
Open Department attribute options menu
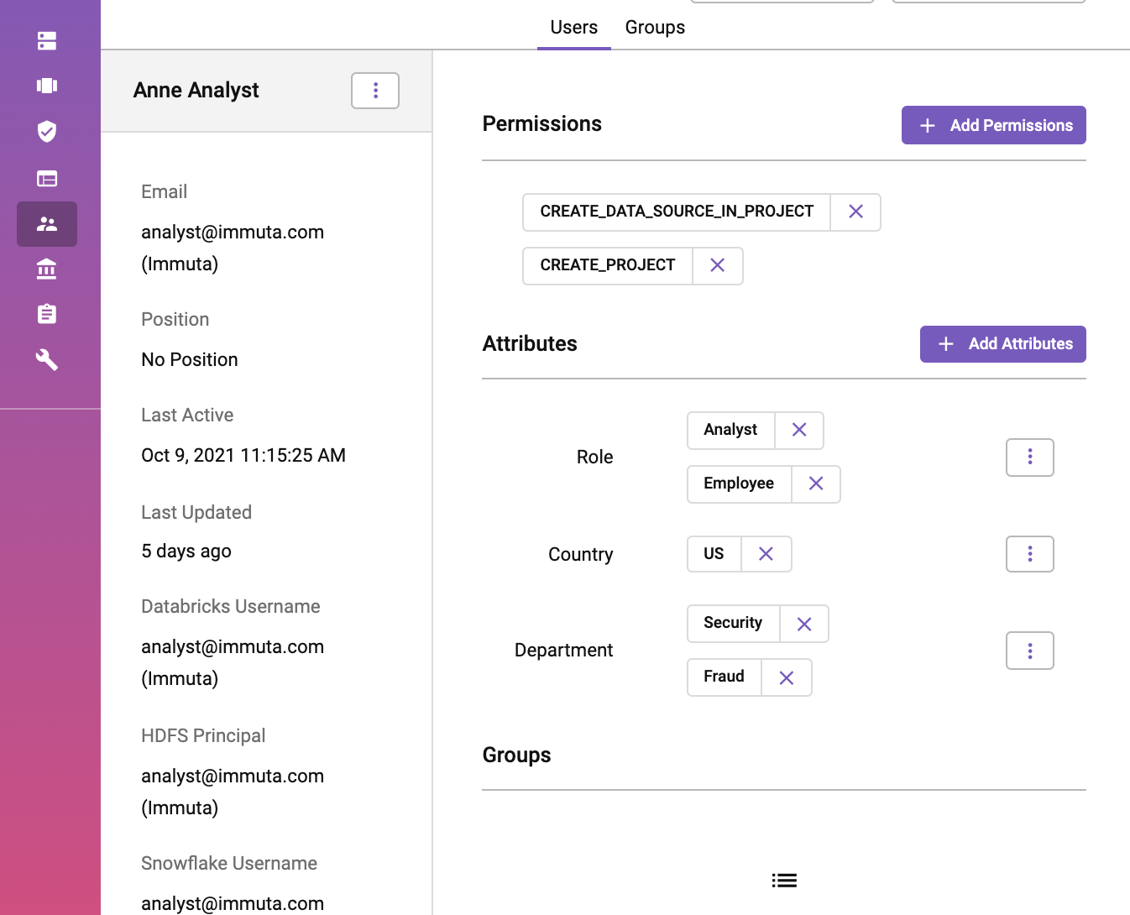1030,651
